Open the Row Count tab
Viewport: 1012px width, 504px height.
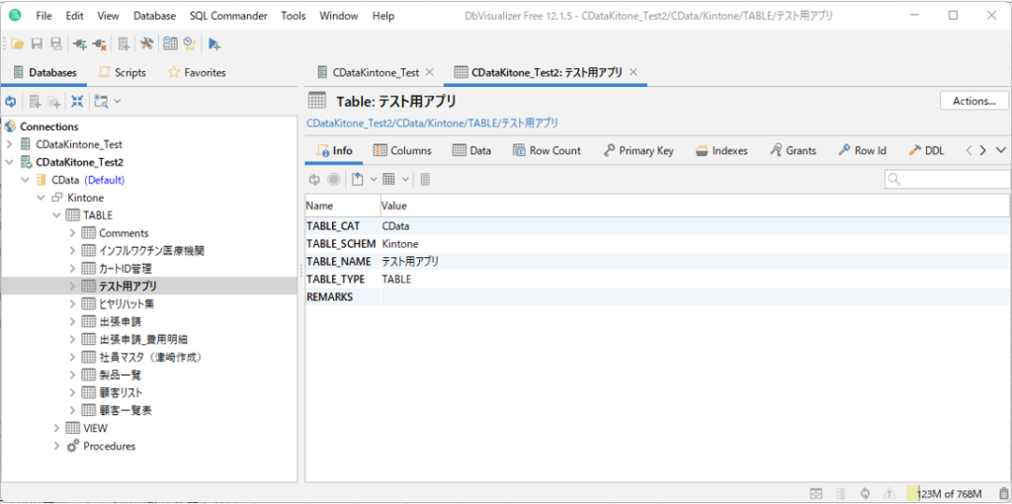547,150
